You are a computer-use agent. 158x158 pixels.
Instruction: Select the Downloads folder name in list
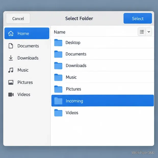(76, 65)
